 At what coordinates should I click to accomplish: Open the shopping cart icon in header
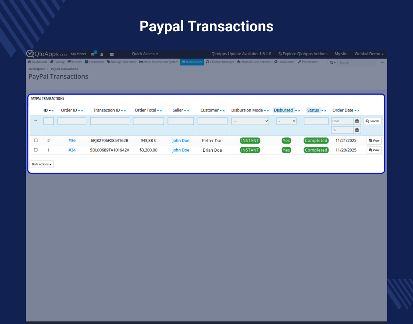click(93, 54)
